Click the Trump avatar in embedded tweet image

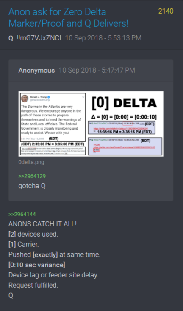point(25,99)
